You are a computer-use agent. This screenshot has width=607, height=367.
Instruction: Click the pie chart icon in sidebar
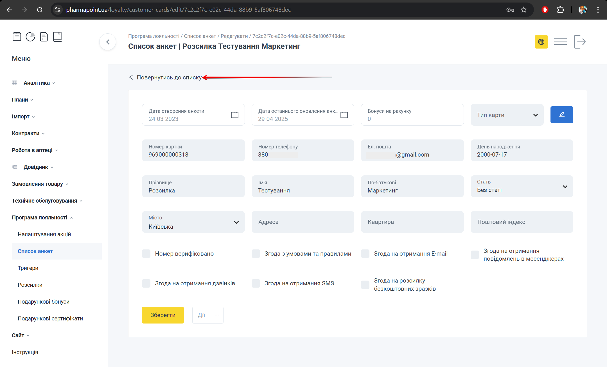pyautogui.click(x=30, y=37)
